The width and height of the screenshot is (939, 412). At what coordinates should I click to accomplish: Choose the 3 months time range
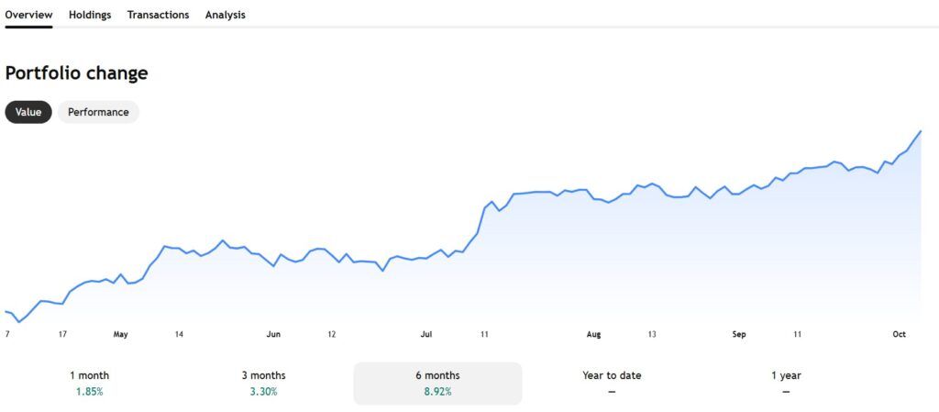point(263,383)
